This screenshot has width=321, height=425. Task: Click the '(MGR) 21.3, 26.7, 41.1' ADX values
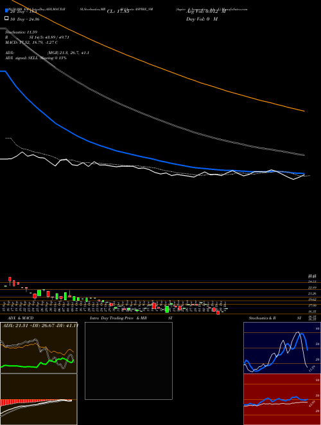[68, 53]
